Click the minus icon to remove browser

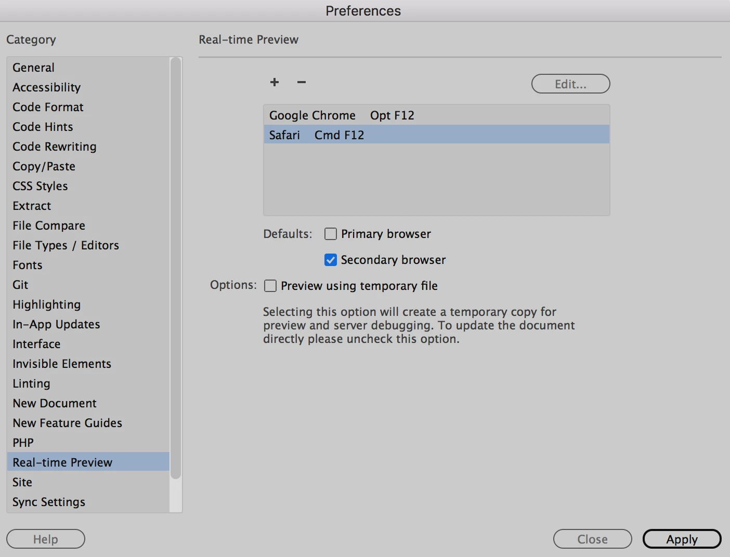tap(302, 82)
